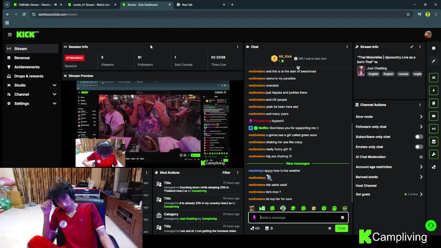Open the user profile avatar menu
The height and width of the screenshot is (248, 441).
coord(428,34)
